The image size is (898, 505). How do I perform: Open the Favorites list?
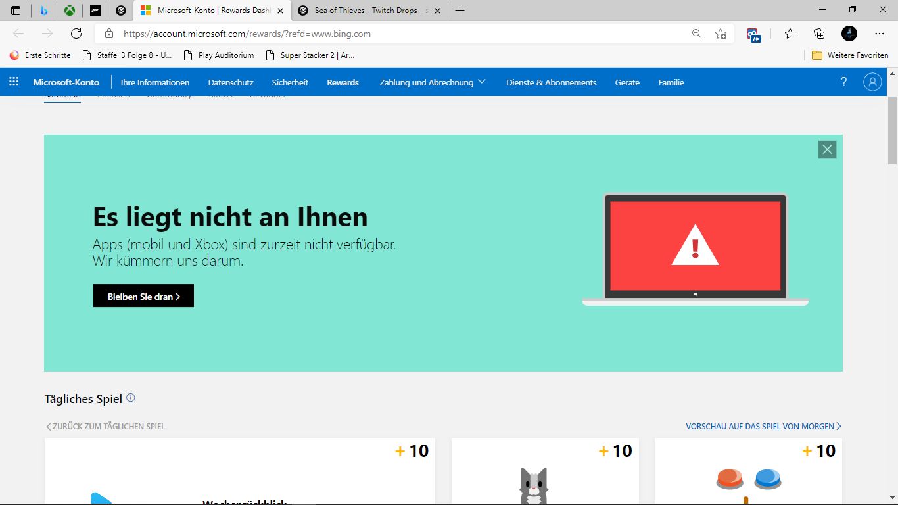(790, 34)
